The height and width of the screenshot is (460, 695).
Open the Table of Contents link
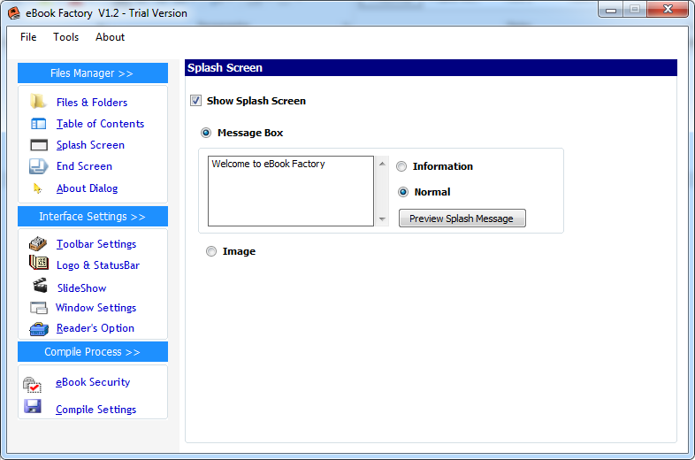pos(100,124)
